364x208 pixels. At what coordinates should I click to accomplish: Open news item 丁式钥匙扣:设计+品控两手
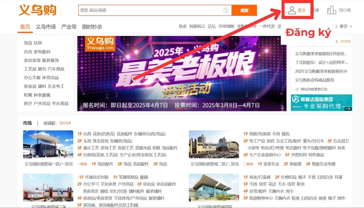[321, 63]
